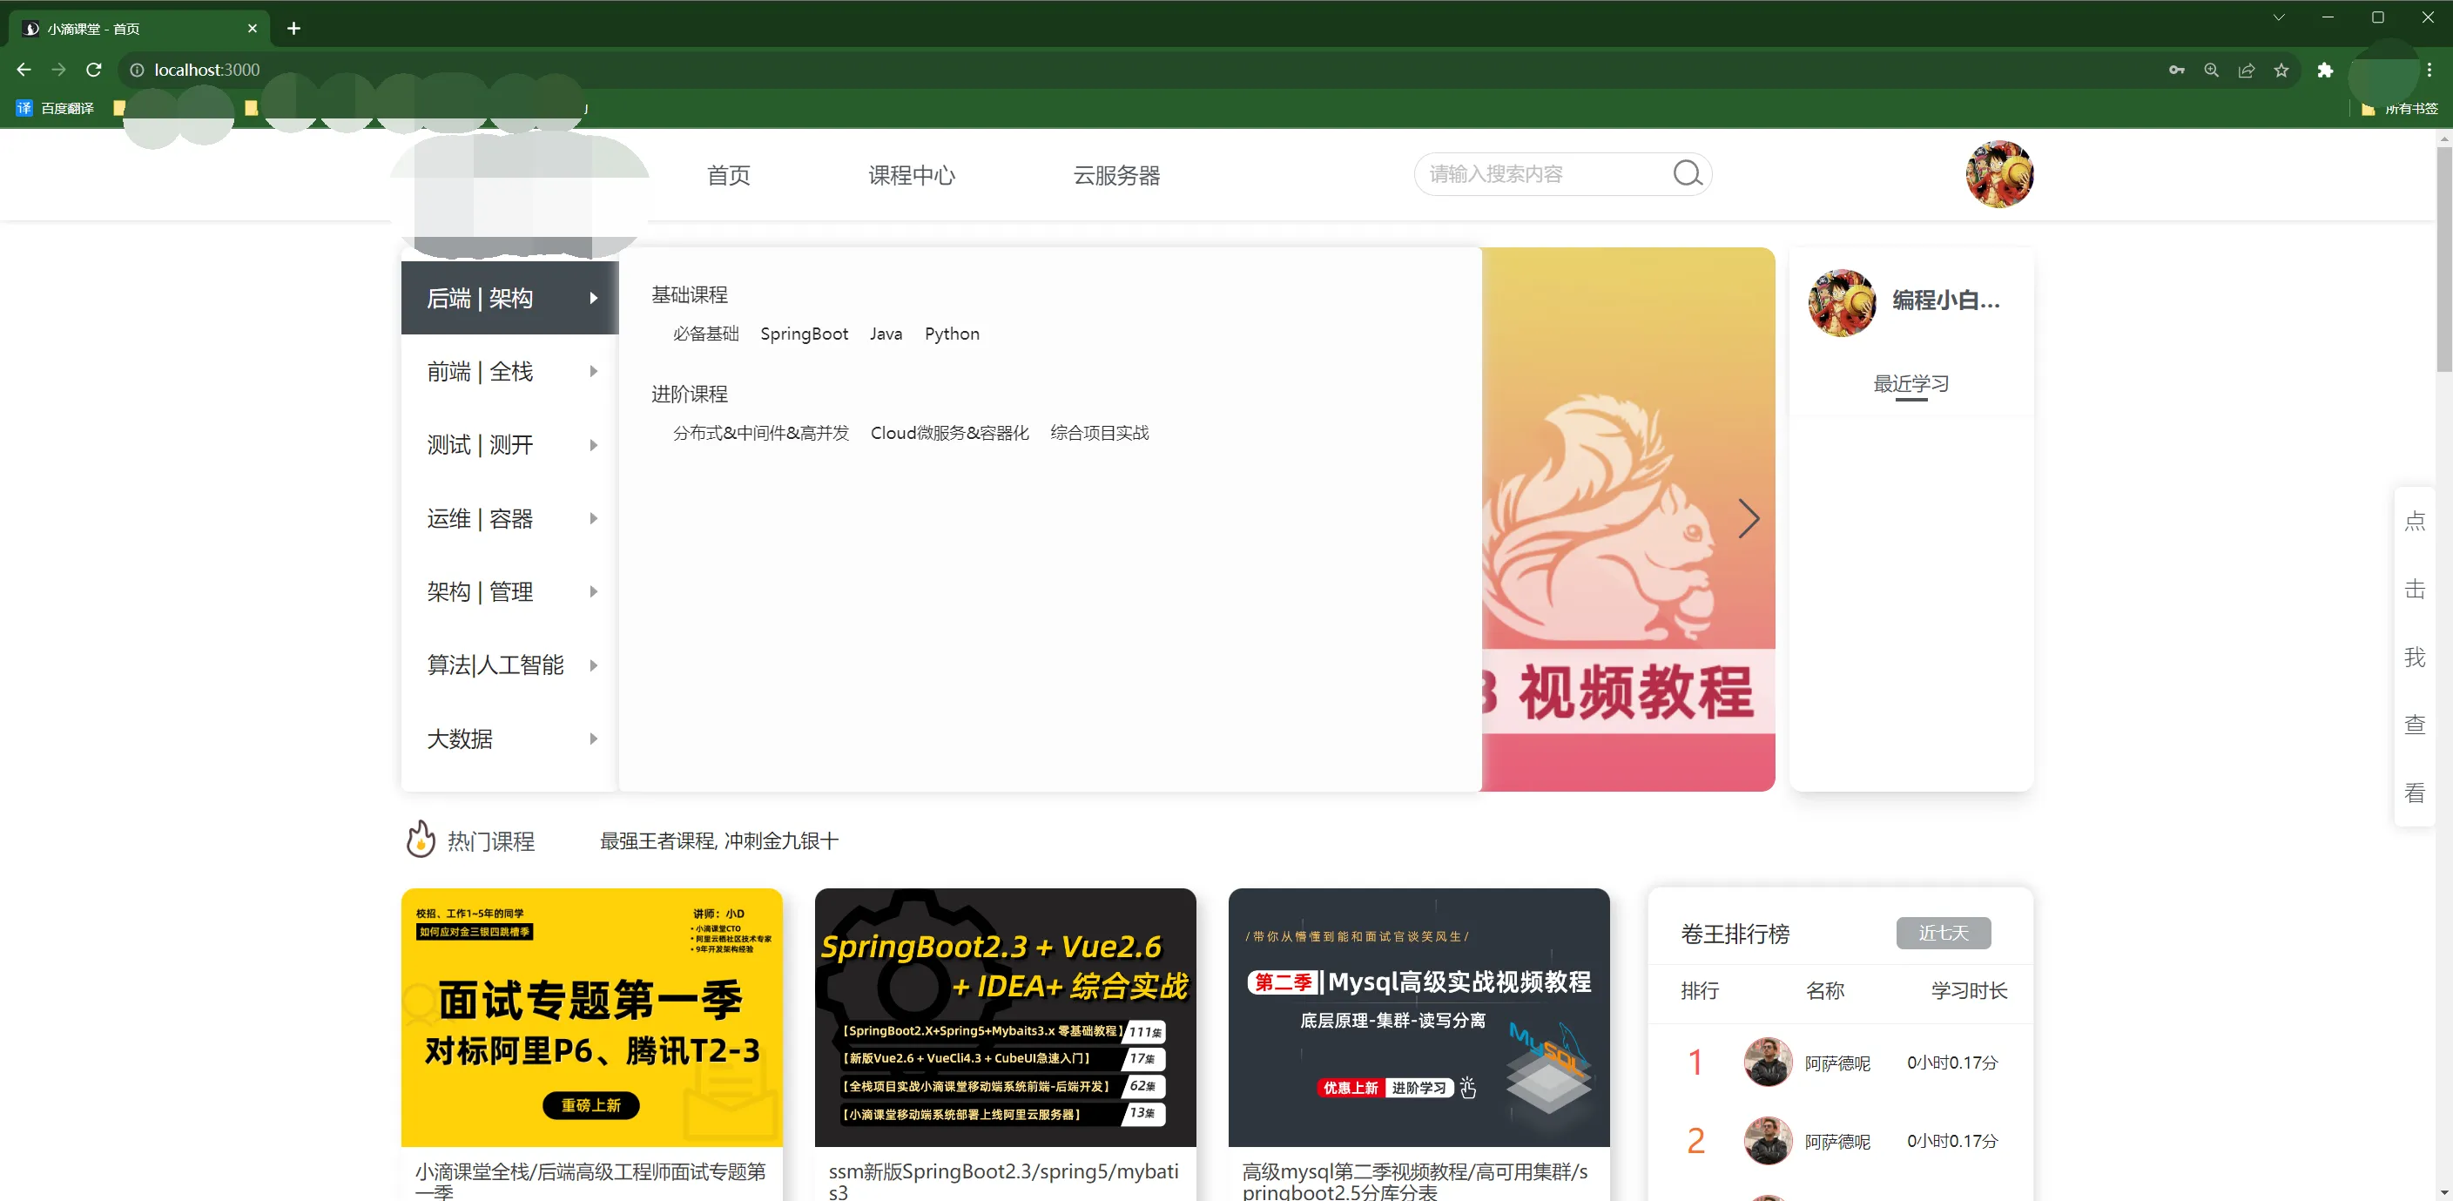The width and height of the screenshot is (2453, 1201).
Task: Go to the 首页 nav item
Action: click(x=729, y=175)
